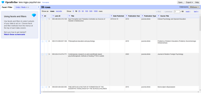This screenshot has height=94, width=201.
Task: Flag row 4 about Fine Arts
Action: [x=46, y=87]
